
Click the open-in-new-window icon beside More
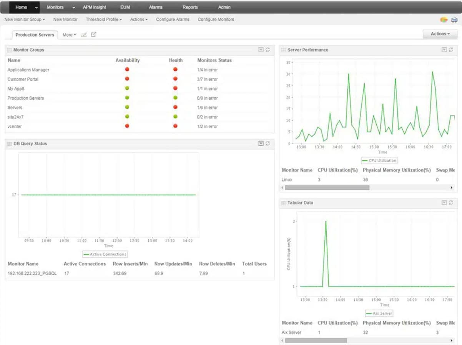93,35
